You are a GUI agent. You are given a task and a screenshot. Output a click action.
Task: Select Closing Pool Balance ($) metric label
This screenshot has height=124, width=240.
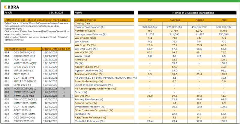click(x=89, y=27)
